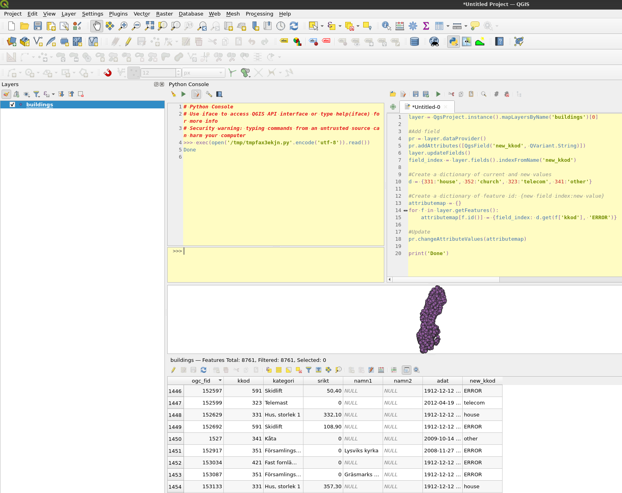Filter the legend with the funnel icon

(36, 94)
